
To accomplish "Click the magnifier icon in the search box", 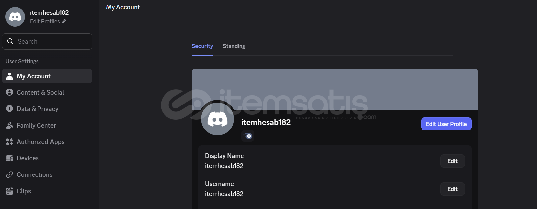I will [10, 41].
